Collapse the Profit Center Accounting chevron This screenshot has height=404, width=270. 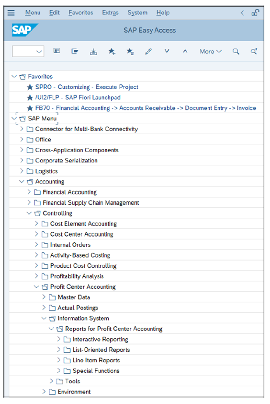coord(36,286)
